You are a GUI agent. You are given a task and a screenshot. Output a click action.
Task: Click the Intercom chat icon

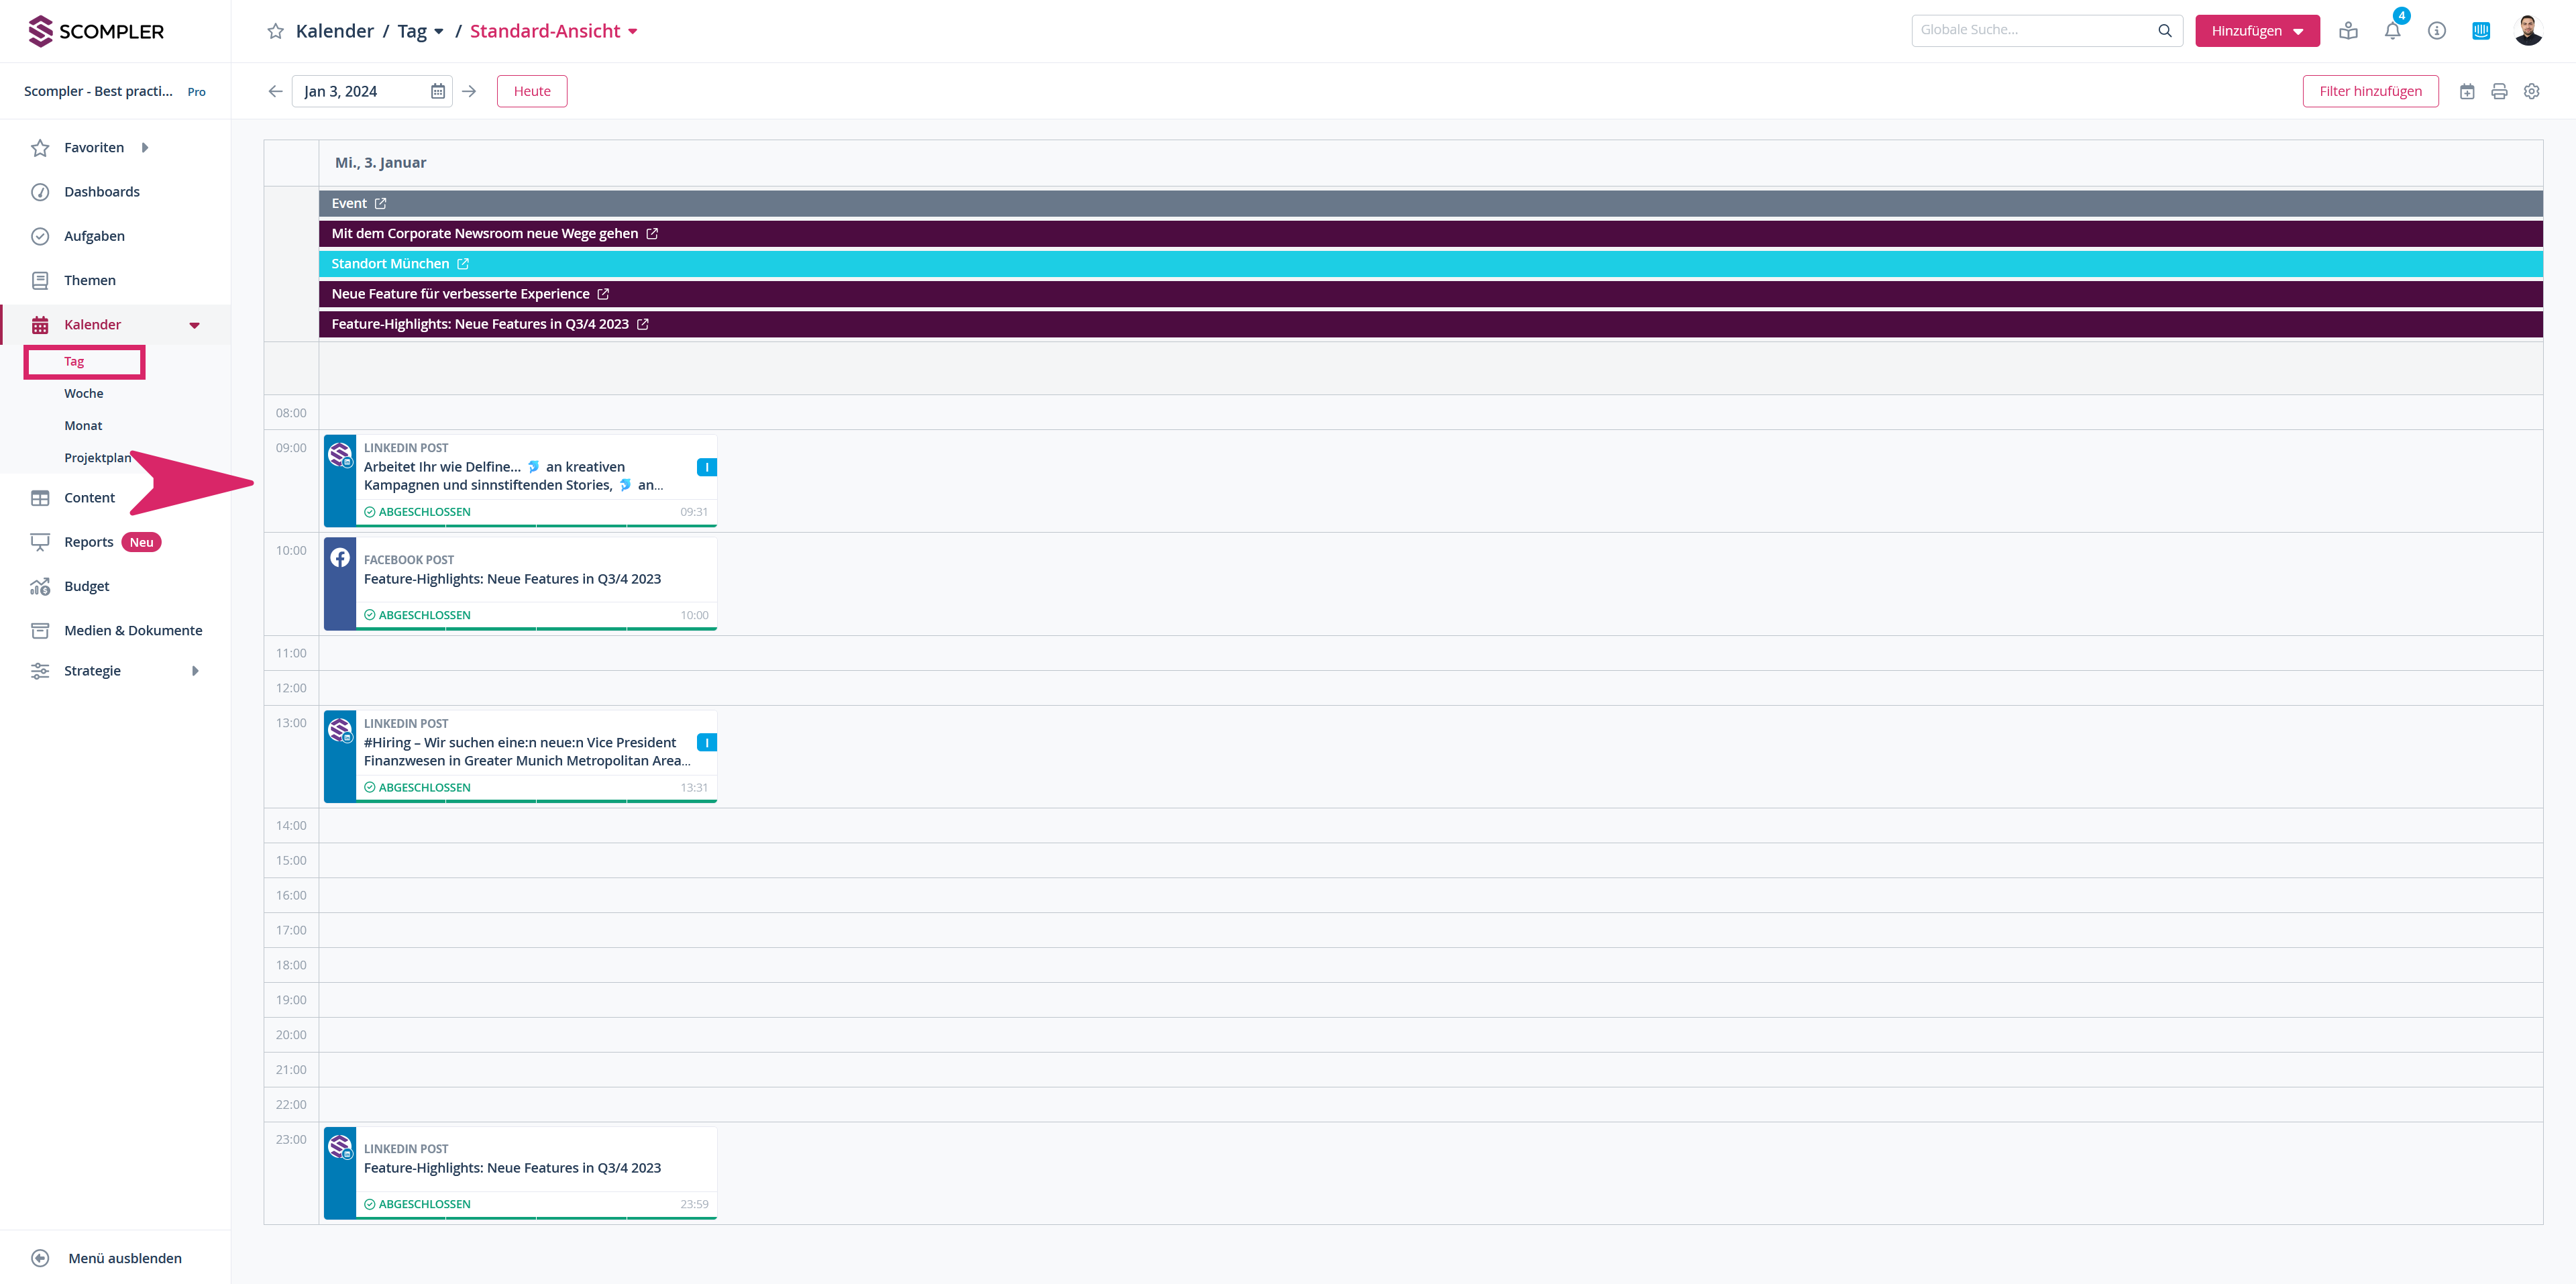pos(2480,31)
